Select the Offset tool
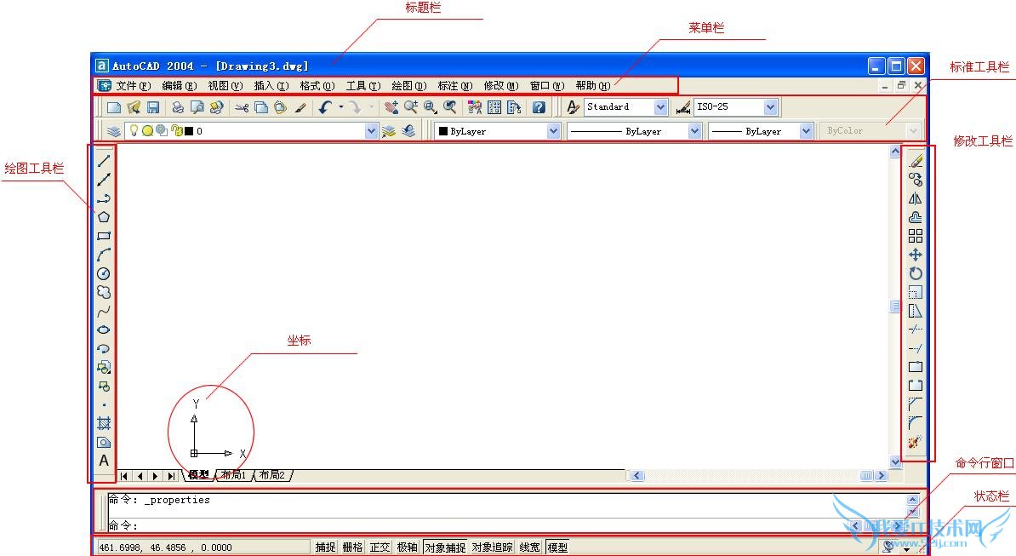 pyautogui.click(x=915, y=216)
